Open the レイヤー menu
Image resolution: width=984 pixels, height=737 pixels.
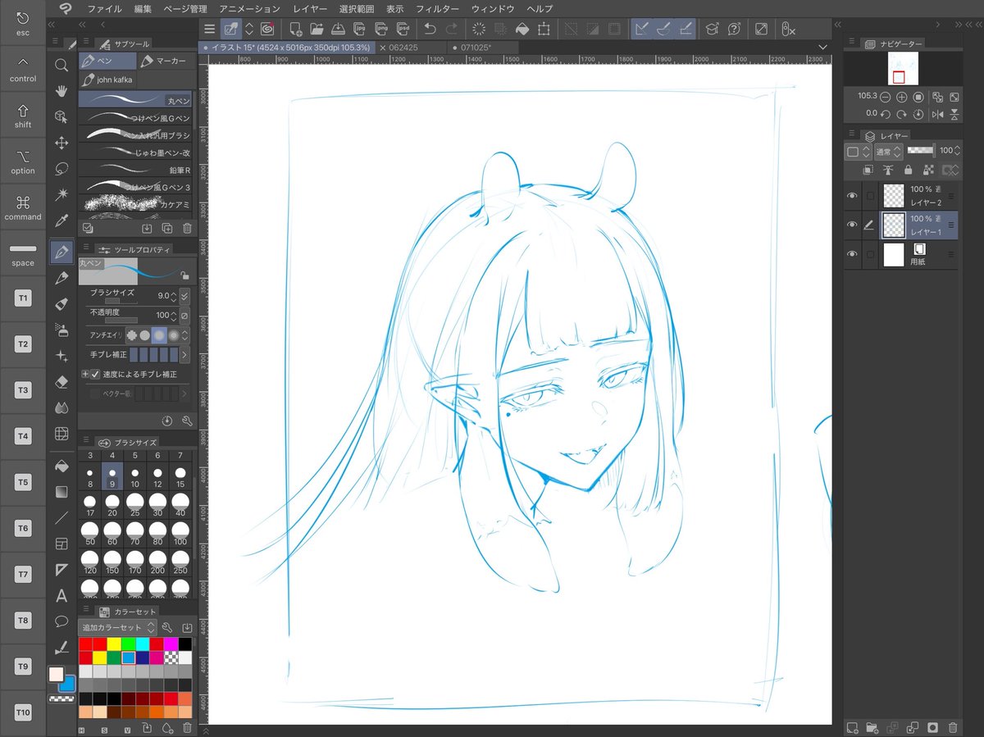tap(310, 8)
